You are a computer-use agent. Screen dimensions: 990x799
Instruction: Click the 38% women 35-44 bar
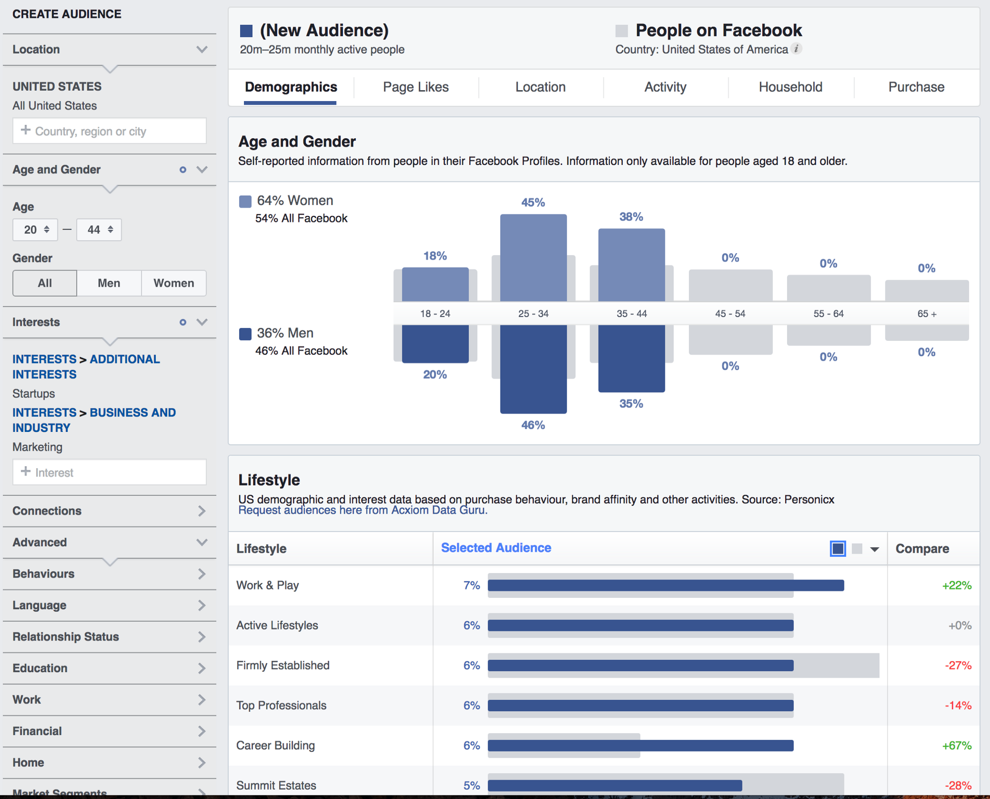click(632, 265)
